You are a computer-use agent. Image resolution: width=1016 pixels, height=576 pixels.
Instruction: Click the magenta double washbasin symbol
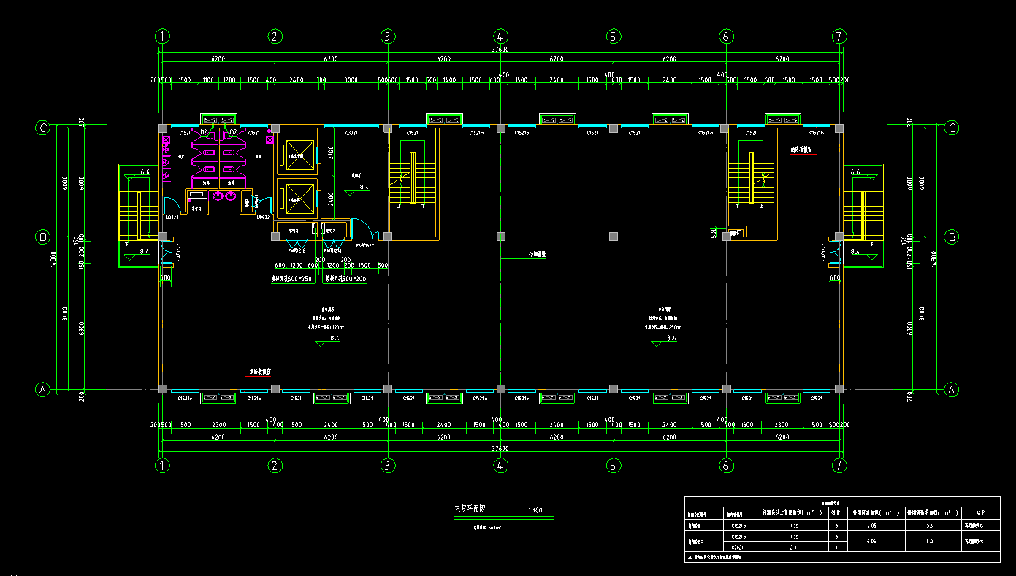pos(224,196)
